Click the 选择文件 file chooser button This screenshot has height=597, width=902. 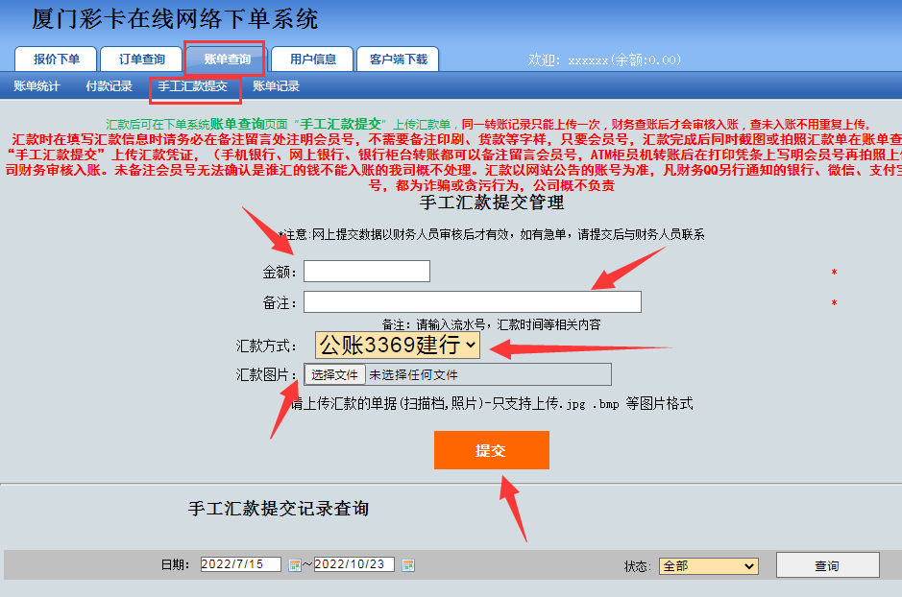tap(334, 375)
